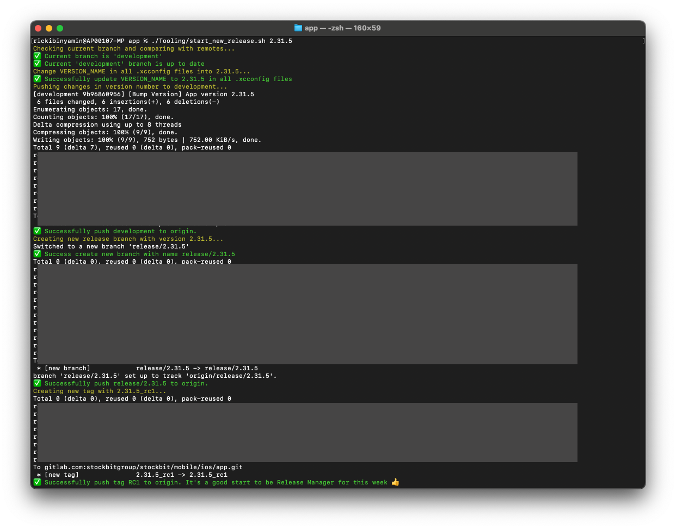Click the 'Creating new tag with 2.31.5_rc1' text
676x529 pixels.
(100, 391)
